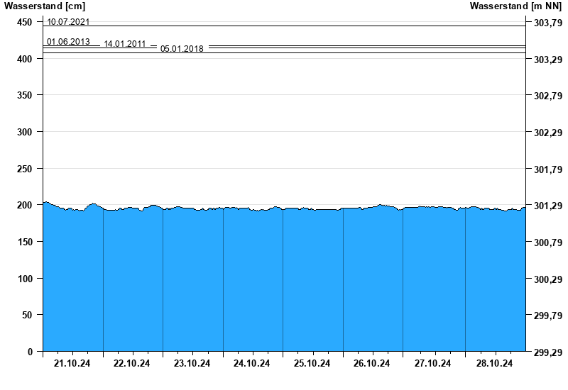The height and width of the screenshot is (390, 568).
Task: Select the 21.10.24 date label
Action: tap(72, 364)
